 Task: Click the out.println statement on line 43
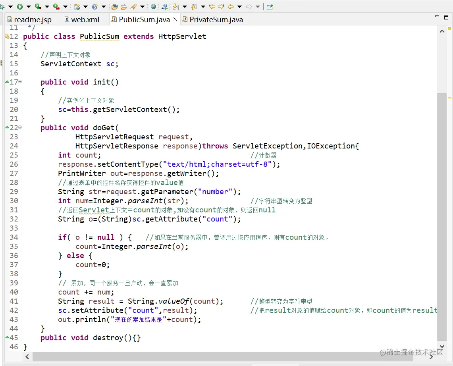click(129, 320)
